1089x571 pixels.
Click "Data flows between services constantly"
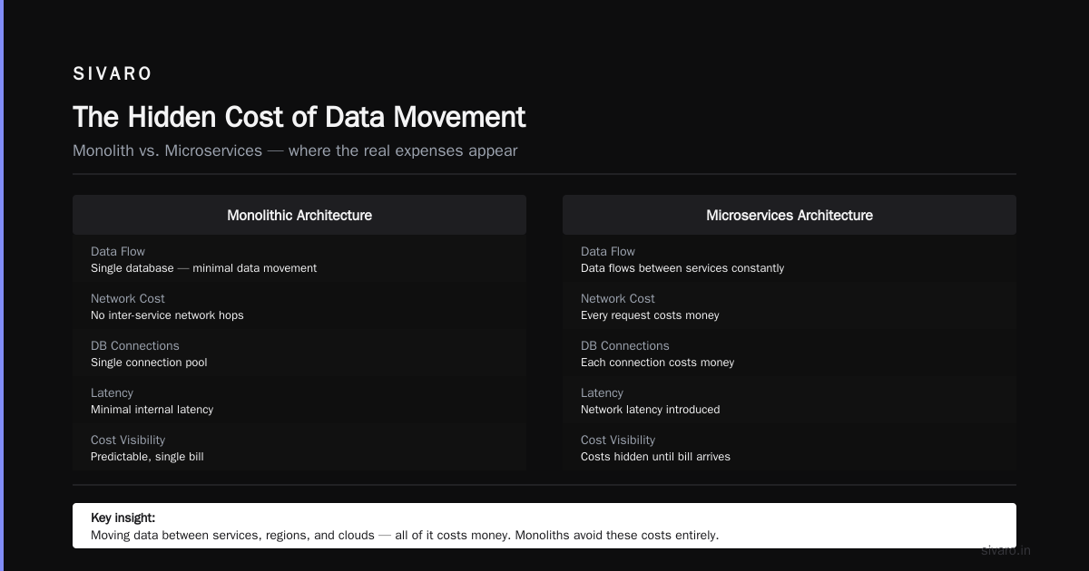point(682,268)
